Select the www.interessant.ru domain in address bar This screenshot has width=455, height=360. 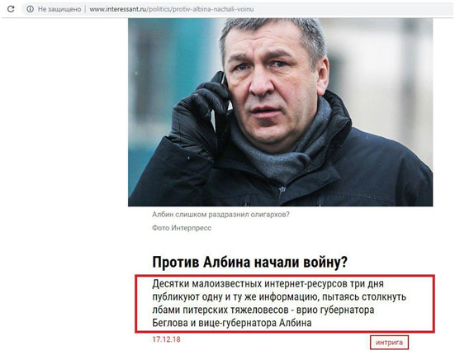[117, 9]
